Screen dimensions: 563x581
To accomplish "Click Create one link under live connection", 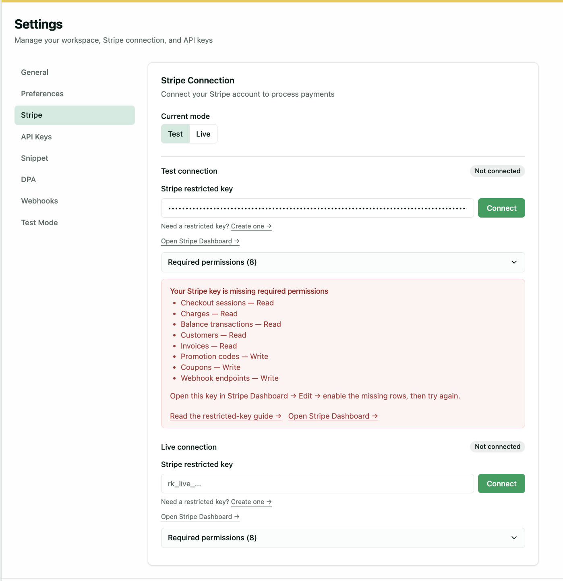I will [251, 502].
